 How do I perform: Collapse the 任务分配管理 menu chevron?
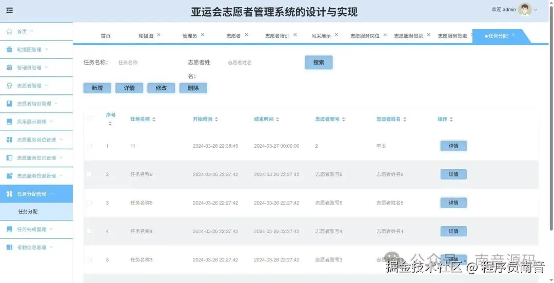point(51,194)
